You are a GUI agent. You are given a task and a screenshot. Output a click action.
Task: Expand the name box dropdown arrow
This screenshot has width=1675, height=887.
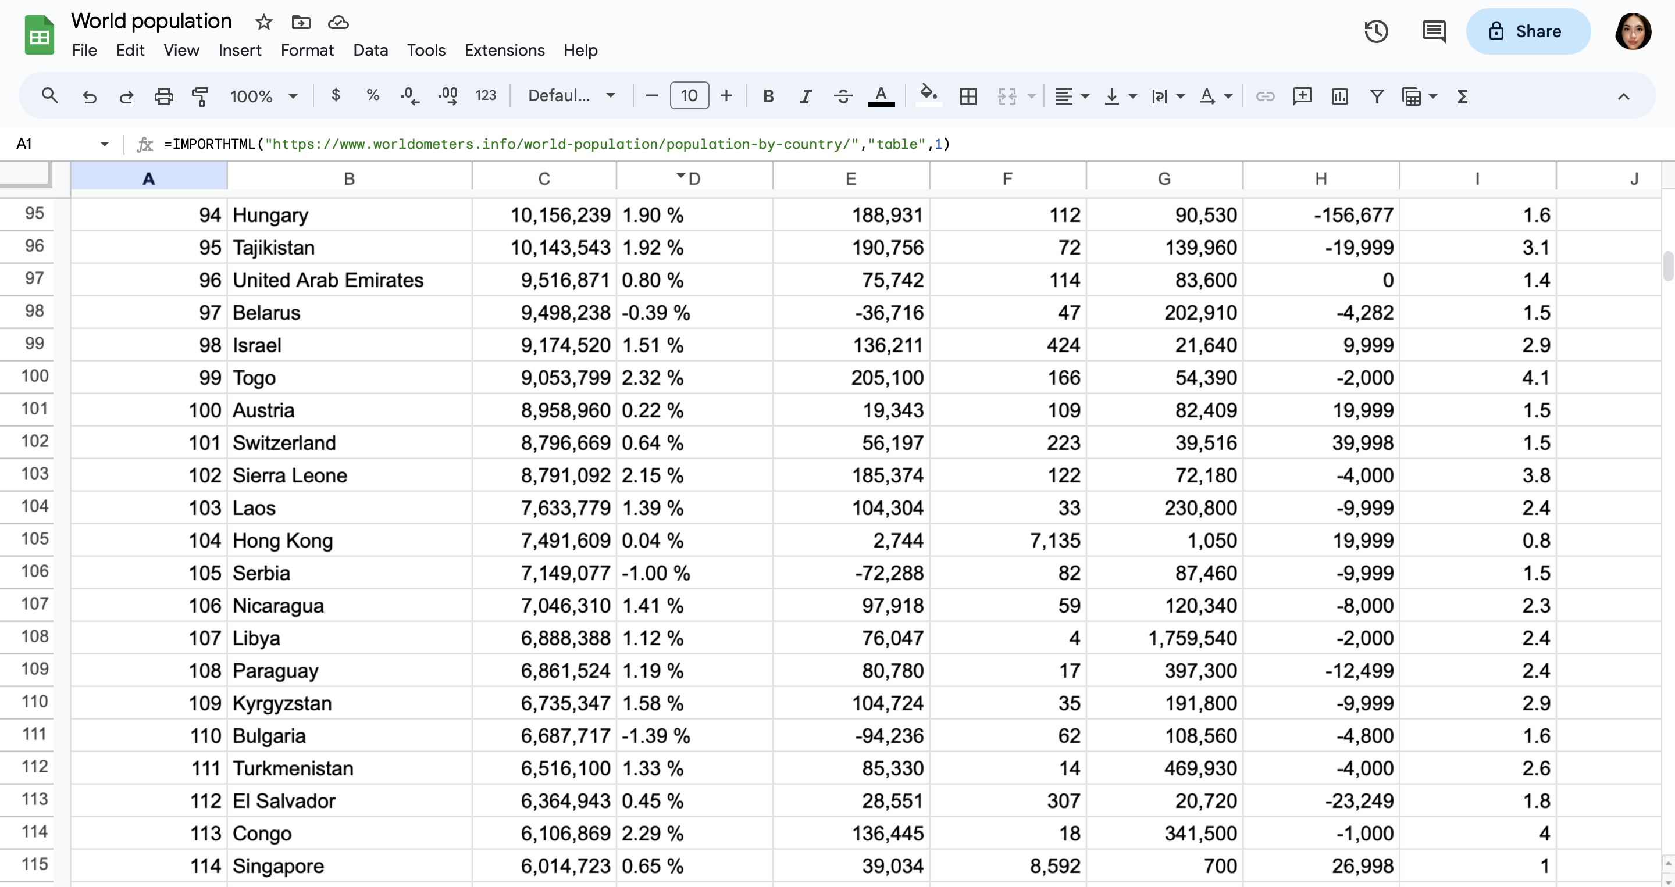(x=105, y=144)
